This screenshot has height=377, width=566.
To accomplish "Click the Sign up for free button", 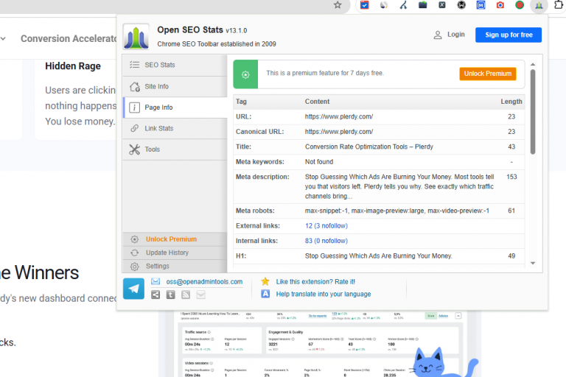I will pos(509,35).
